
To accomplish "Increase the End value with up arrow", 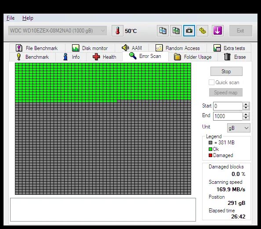I will (x=246, y=114).
